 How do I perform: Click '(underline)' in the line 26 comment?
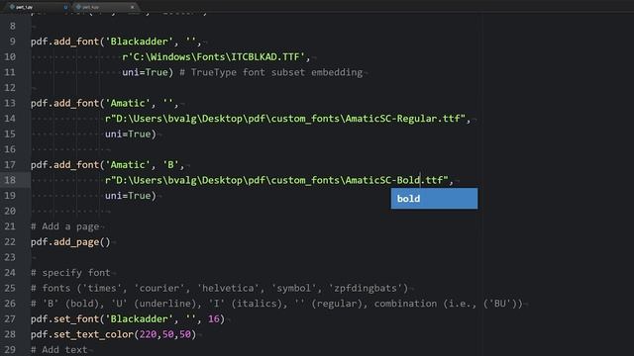tap(165, 304)
